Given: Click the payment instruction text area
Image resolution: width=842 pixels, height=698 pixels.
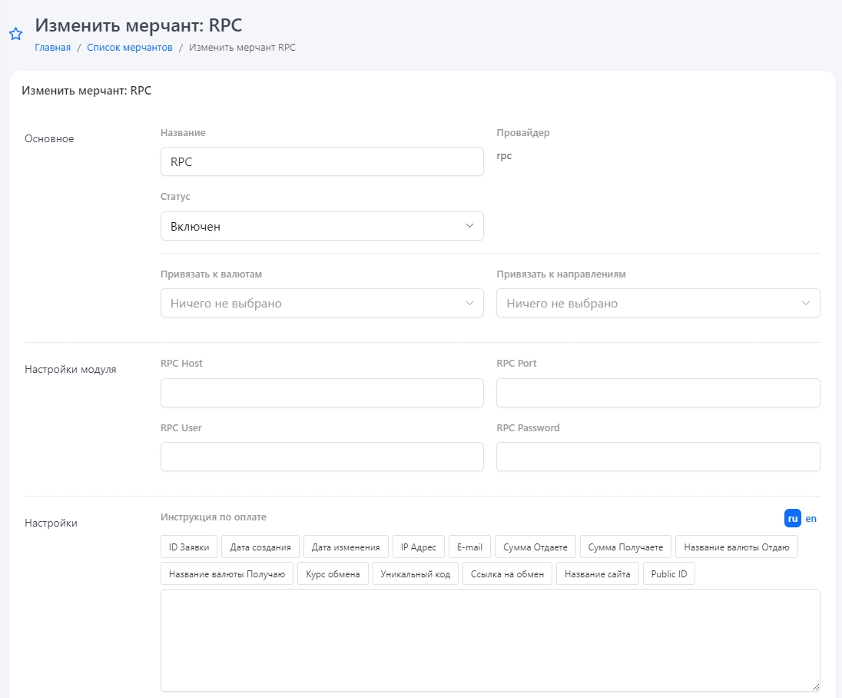Looking at the screenshot, I should 489,640.
